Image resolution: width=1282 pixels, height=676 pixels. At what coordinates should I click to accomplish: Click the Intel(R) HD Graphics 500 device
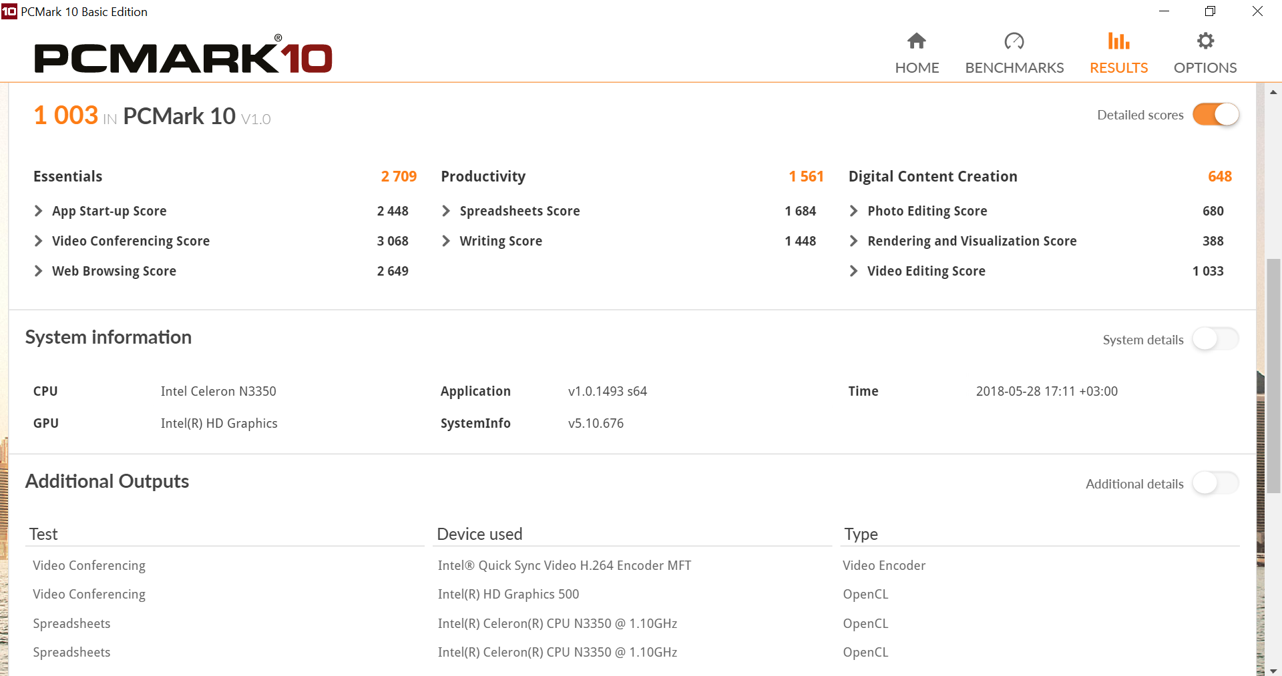tap(508, 594)
